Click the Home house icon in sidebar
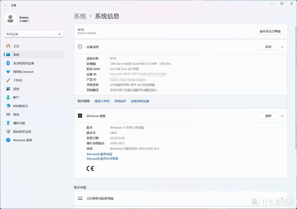 tap(8, 46)
